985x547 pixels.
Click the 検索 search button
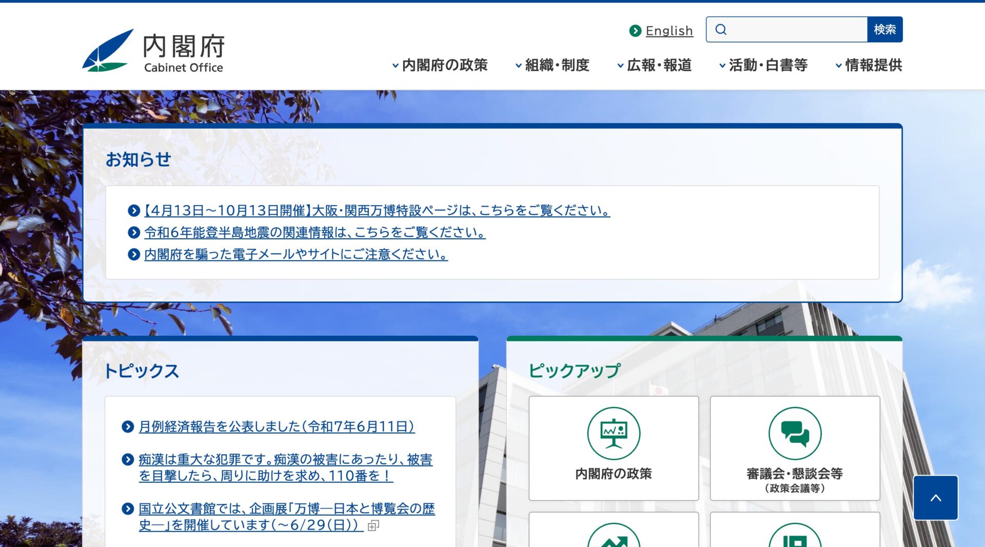click(885, 30)
